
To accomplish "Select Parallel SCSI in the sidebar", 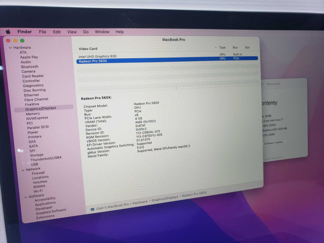I will (38, 127).
